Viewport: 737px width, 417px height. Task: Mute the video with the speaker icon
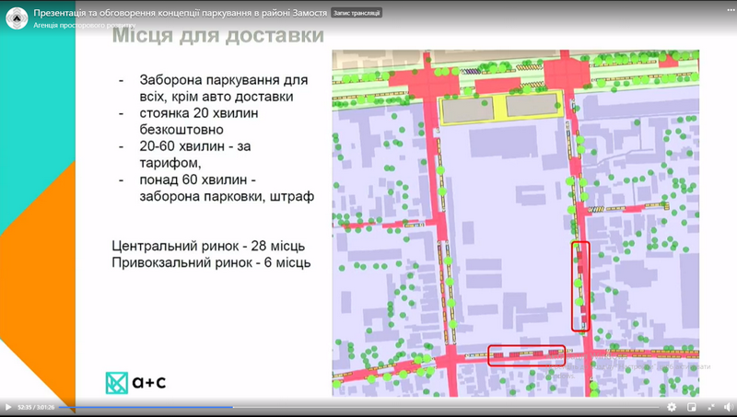pyautogui.click(x=730, y=407)
